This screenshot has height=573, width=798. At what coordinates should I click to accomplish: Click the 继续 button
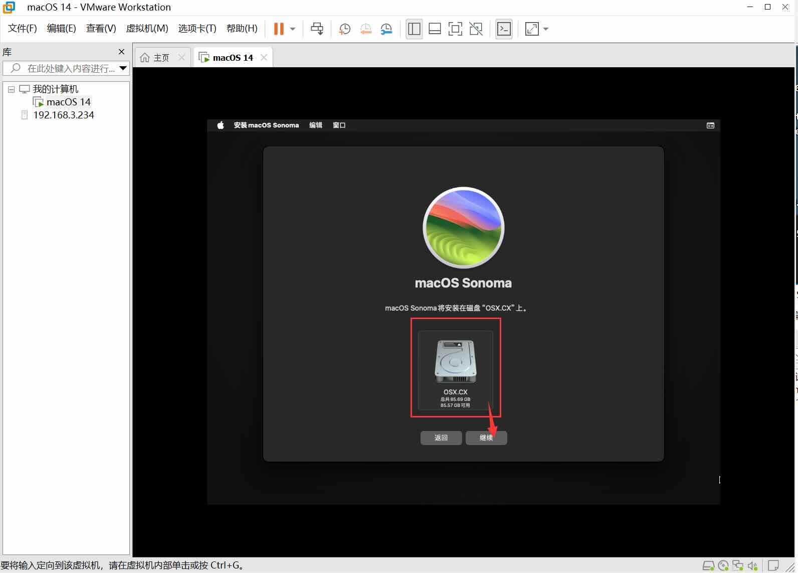[486, 438]
